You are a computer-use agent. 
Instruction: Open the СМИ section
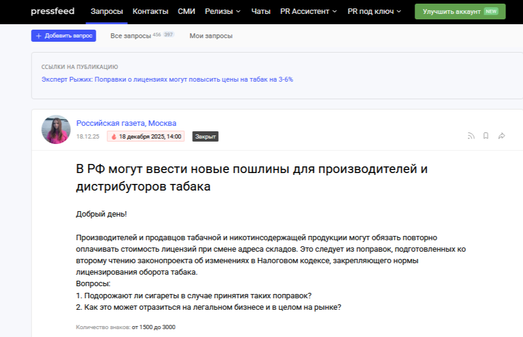(187, 11)
